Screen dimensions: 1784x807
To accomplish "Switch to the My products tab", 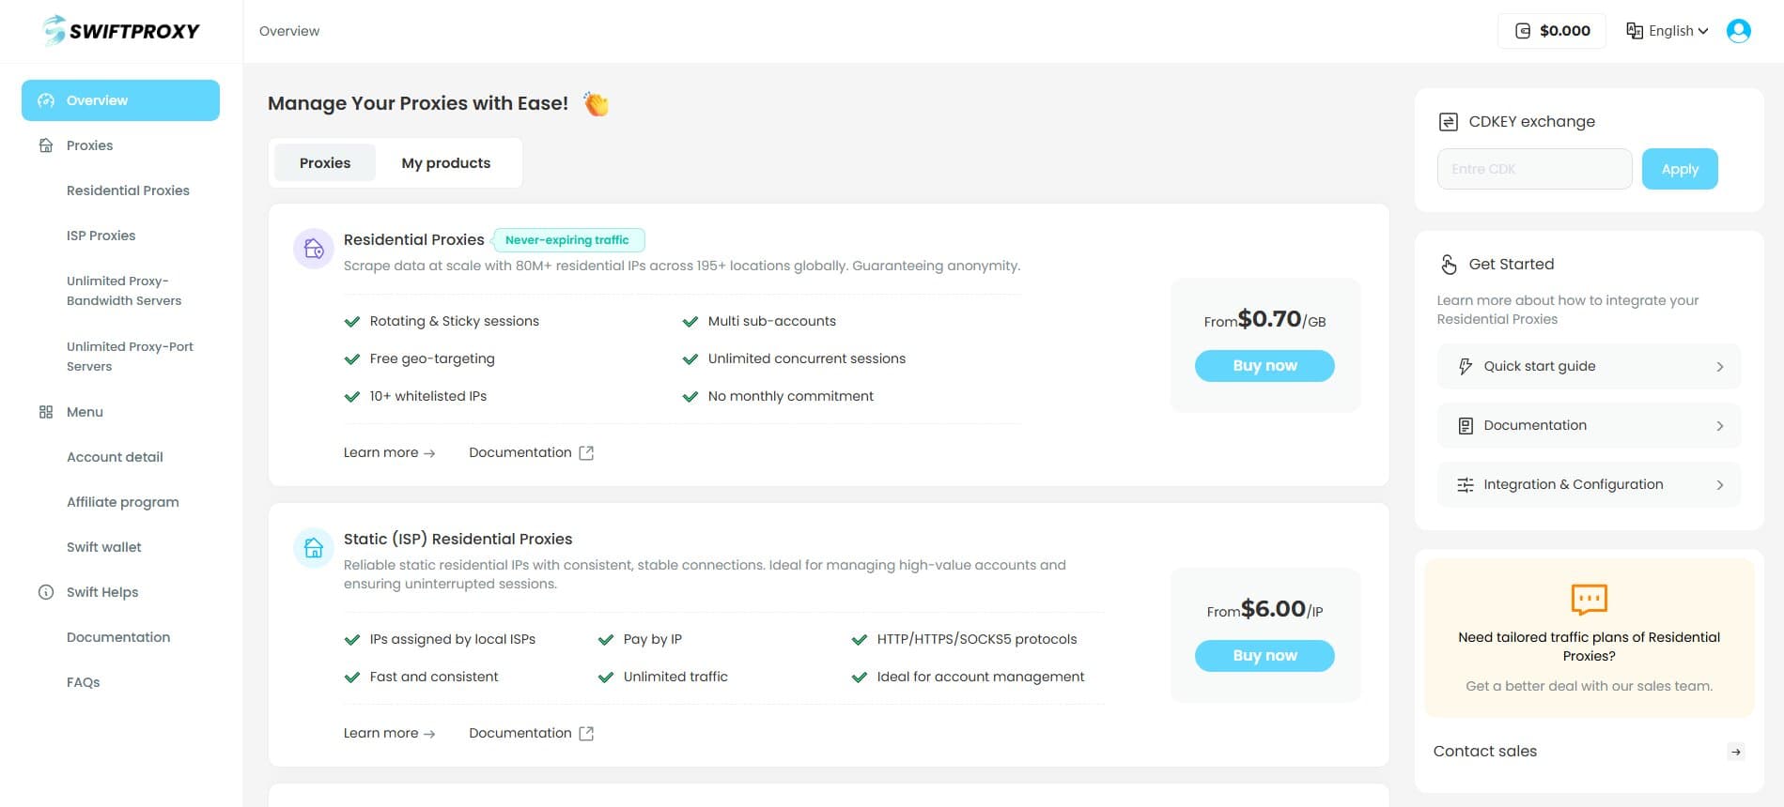I will tap(446, 163).
